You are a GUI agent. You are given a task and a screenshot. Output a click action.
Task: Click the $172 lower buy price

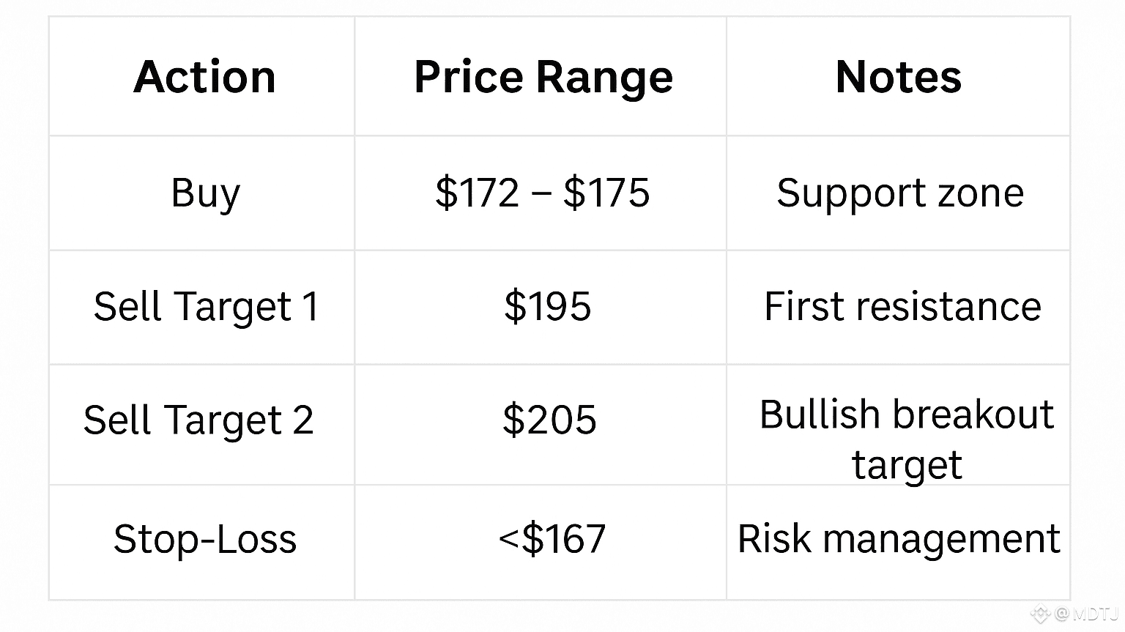click(477, 193)
